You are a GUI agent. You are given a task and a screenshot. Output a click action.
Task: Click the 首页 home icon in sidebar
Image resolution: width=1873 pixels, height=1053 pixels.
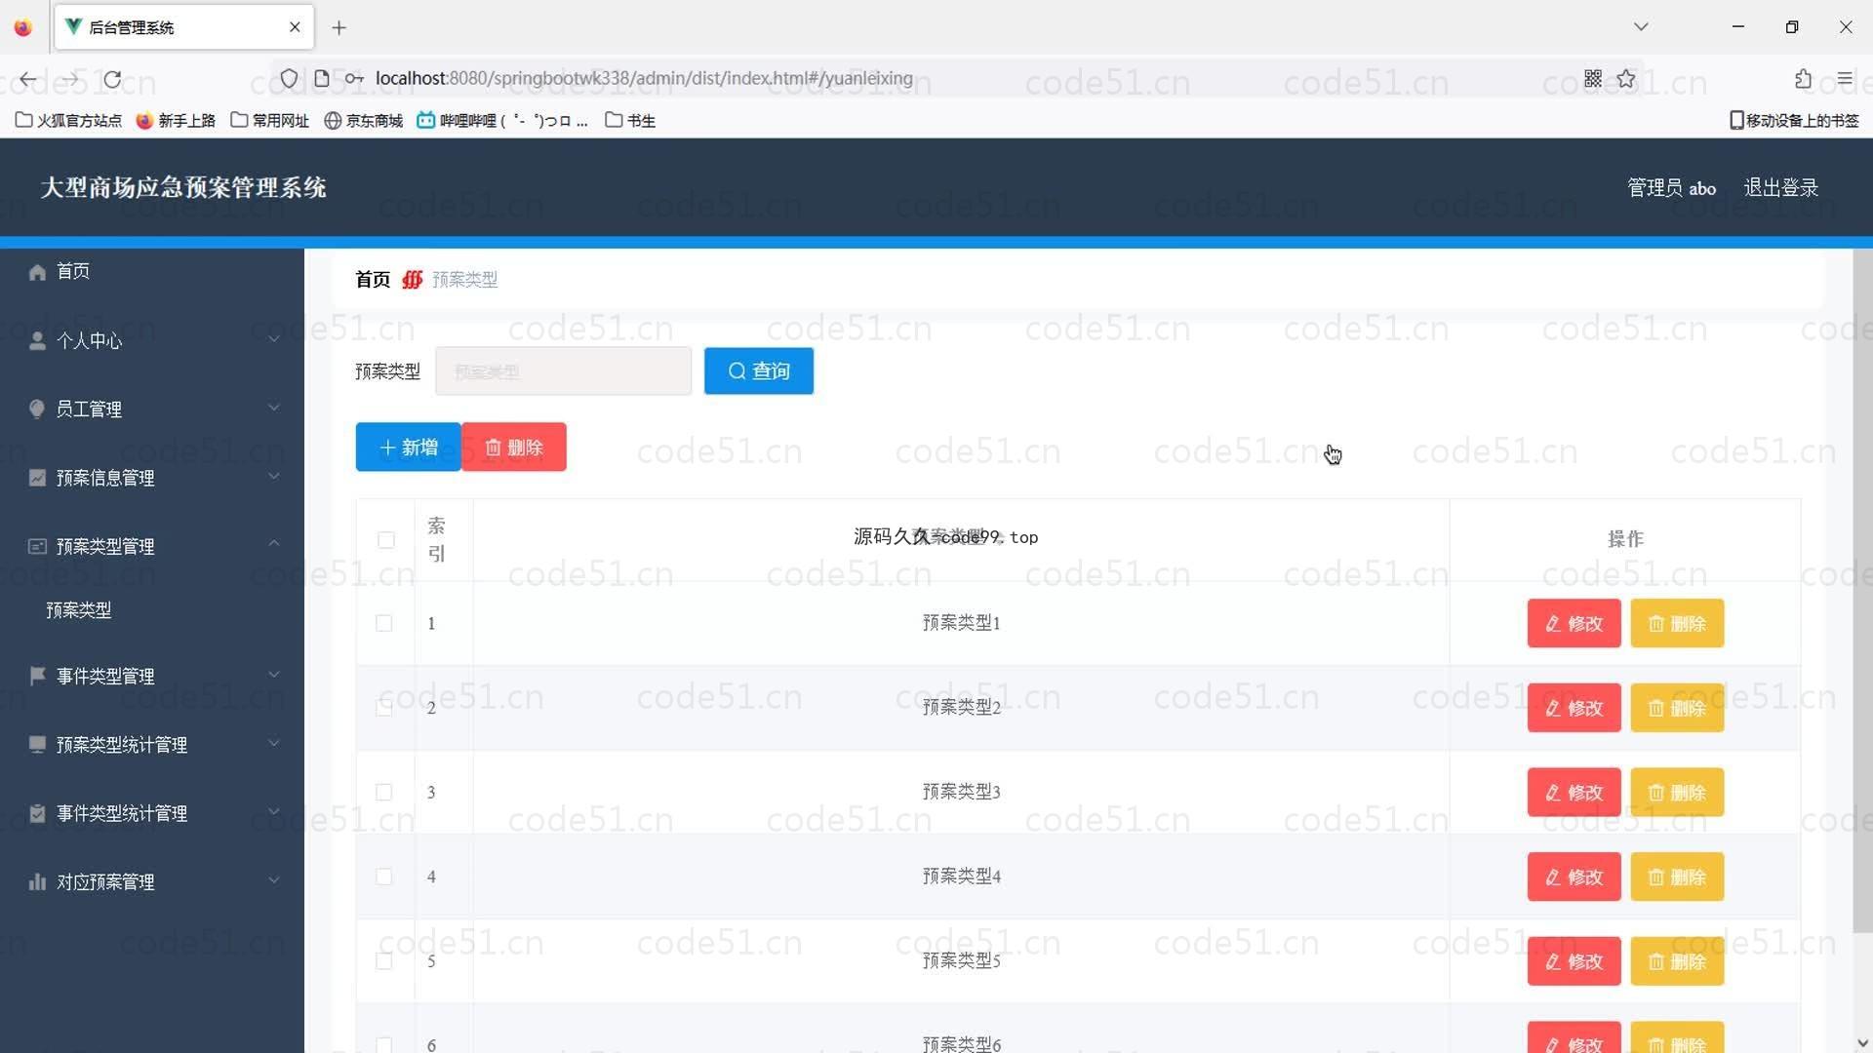[x=37, y=272]
